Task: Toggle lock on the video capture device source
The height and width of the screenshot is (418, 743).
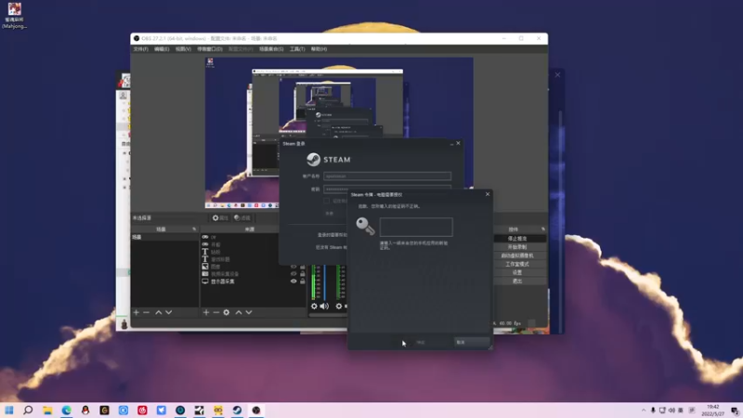Action: coord(303,273)
